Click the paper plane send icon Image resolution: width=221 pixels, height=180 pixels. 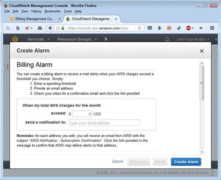pos(179,28)
